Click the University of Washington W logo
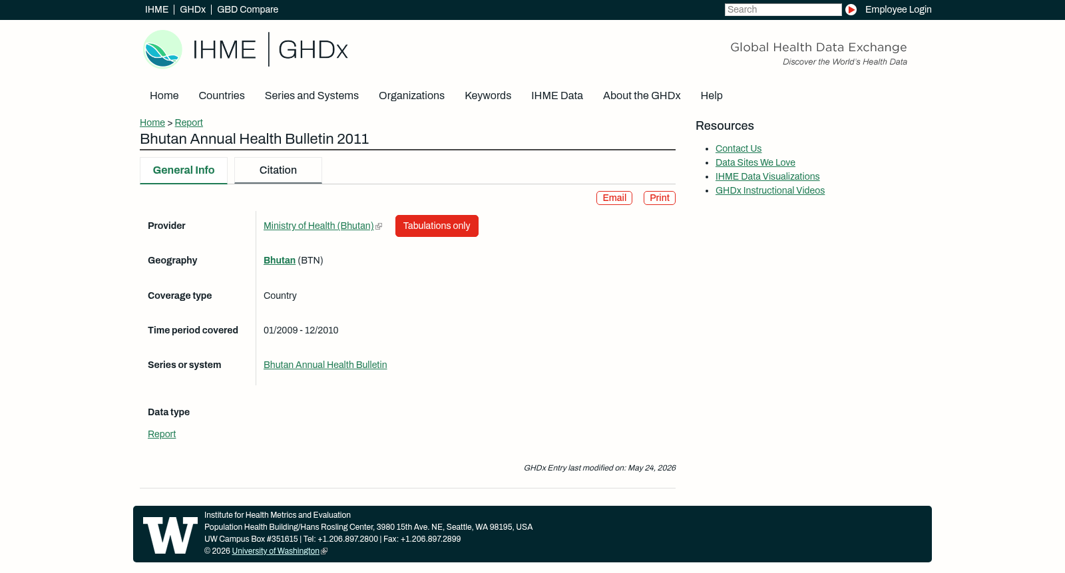The image size is (1065, 573). point(170,535)
